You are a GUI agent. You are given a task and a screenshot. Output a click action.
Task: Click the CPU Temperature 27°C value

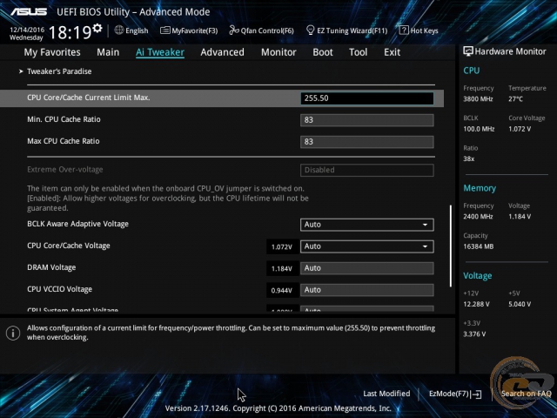[x=515, y=99]
